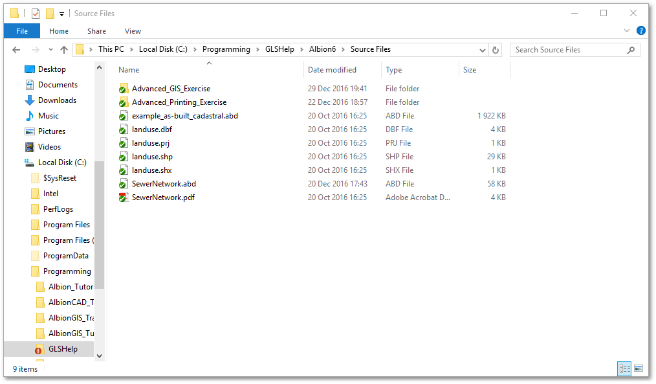
Task: Switch to Large icons view in status bar
Action: tap(639, 368)
